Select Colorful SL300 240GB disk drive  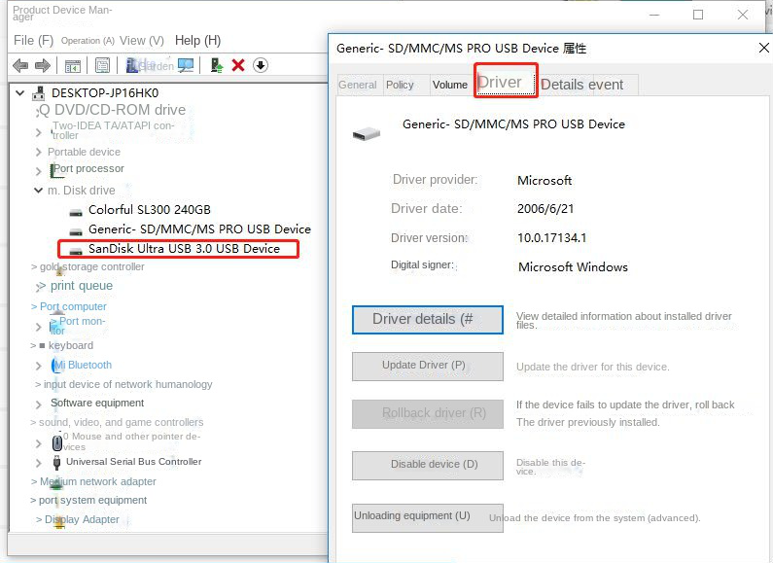[x=149, y=210]
